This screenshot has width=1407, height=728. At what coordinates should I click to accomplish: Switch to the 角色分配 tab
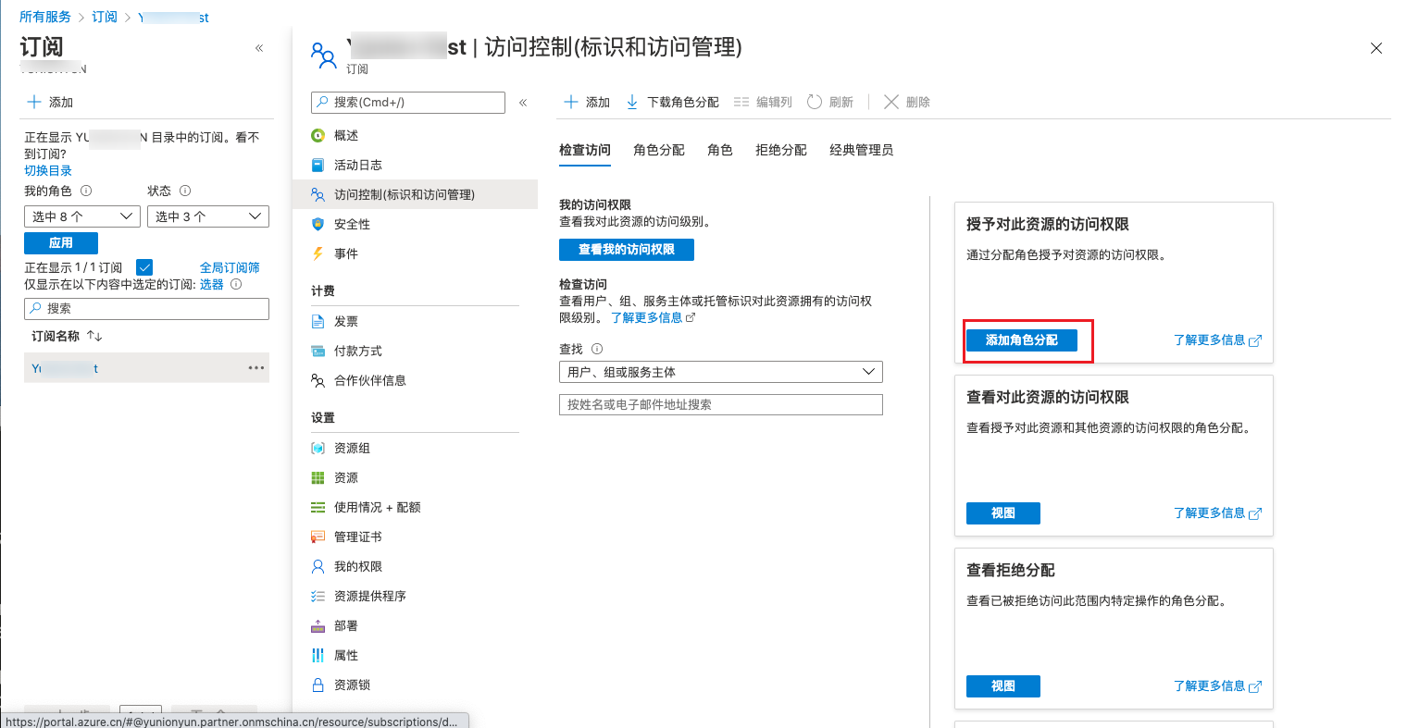[x=659, y=150]
